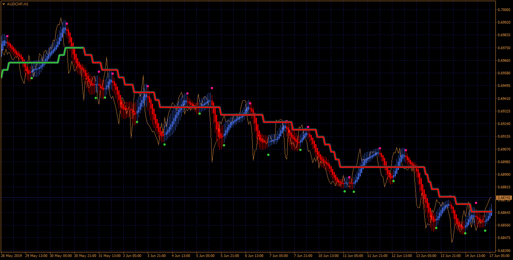The width and height of the screenshot is (513, 260).
Task: Click the 0.70005 price axis label
Action: click(503, 10)
